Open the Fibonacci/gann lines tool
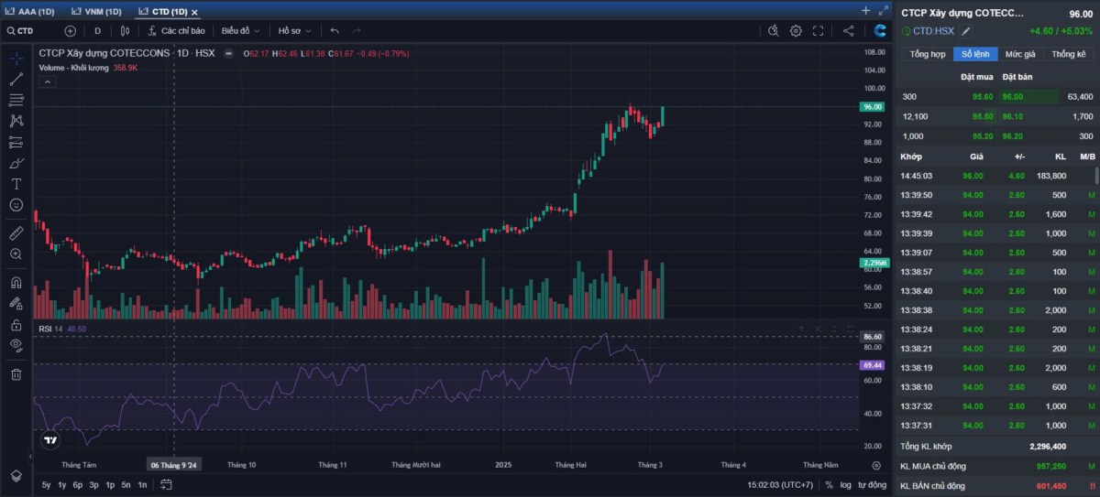The height and width of the screenshot is (497, 1100). [x=16, y=99]
